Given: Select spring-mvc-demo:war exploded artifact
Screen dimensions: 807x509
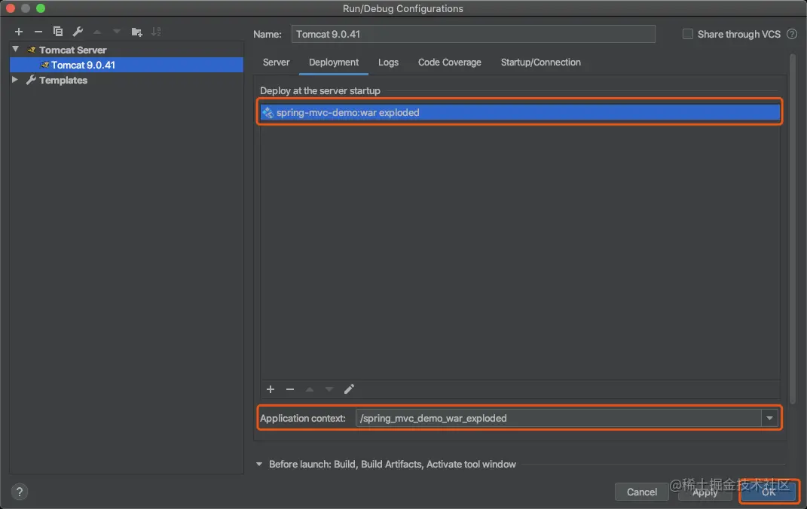Looking at the screenshot, I should click(x=520, y=112).
